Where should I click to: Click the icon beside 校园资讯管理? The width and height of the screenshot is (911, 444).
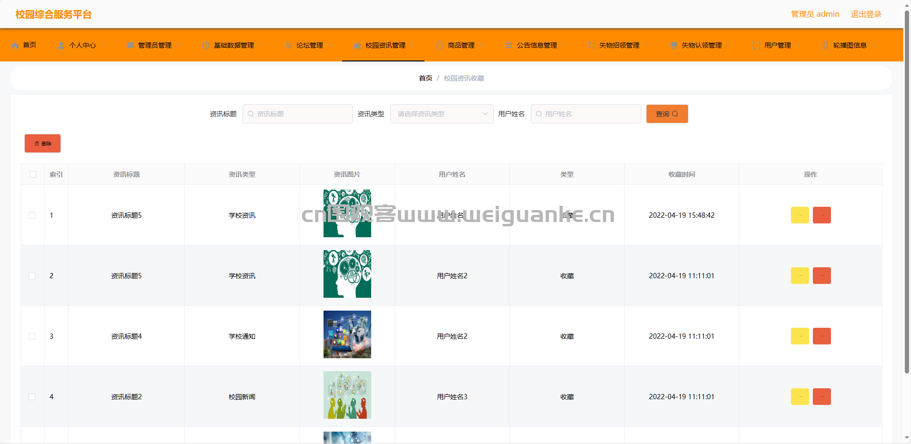click(357, 45)
